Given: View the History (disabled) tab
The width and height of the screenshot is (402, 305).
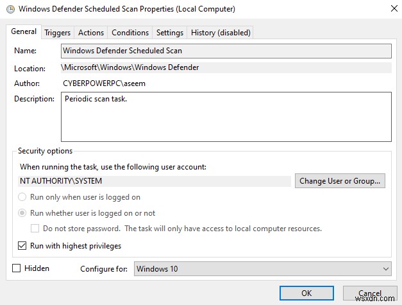Looking at the screenshot, I should (221, 33).
